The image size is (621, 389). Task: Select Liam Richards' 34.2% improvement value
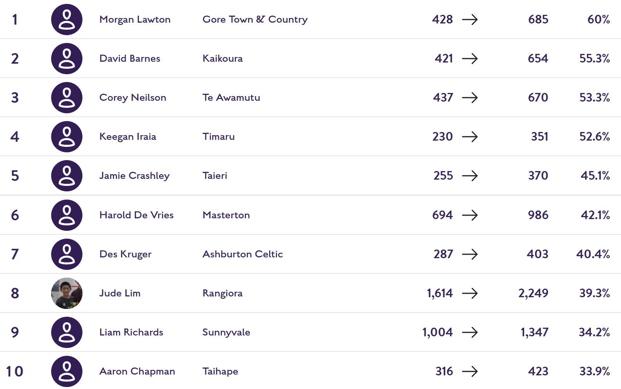pyautogui.click(x=594, y=332)
